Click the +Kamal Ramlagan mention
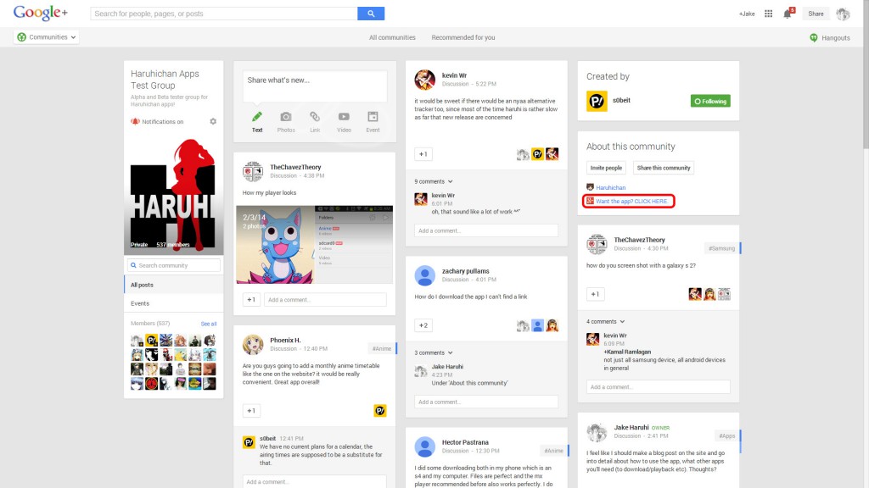The width and height of the screenshot is (869, 488). tap(627, 352)
